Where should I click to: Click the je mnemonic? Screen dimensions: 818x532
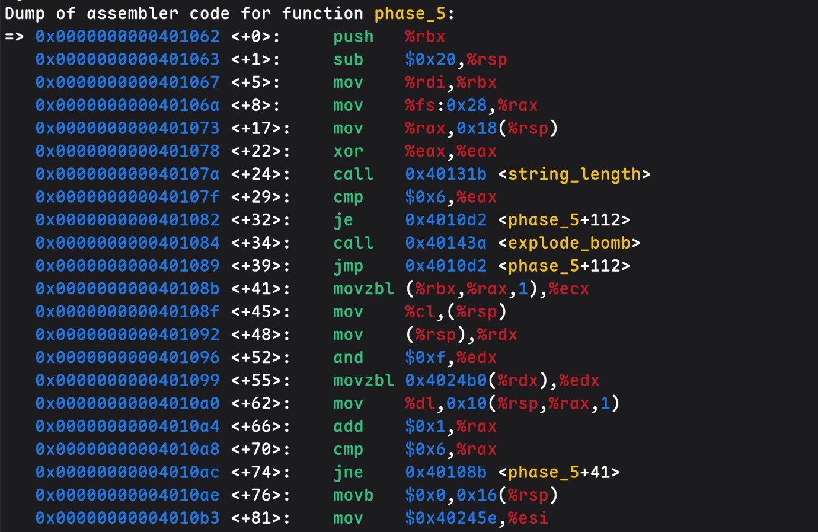tap(343, 221)
